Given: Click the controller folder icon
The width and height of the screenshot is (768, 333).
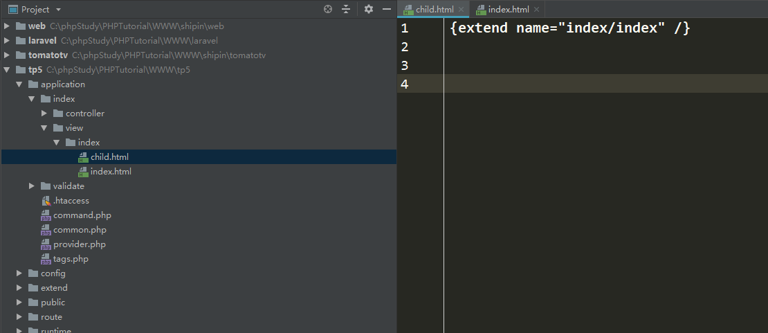Looking at the screenshot, I should (58, 114).
